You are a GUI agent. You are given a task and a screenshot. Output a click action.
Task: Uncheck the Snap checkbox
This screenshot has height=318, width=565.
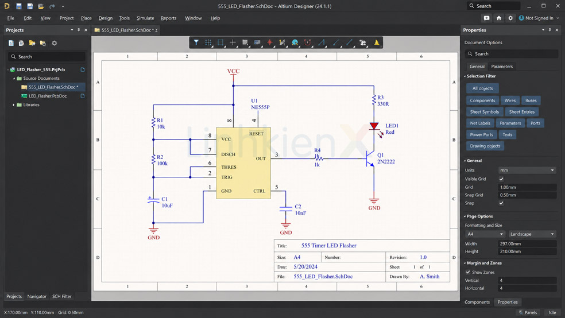click(501, 203)
